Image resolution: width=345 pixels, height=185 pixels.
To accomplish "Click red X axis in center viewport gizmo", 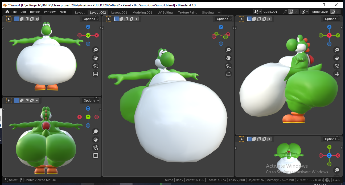I will [228, 35].
